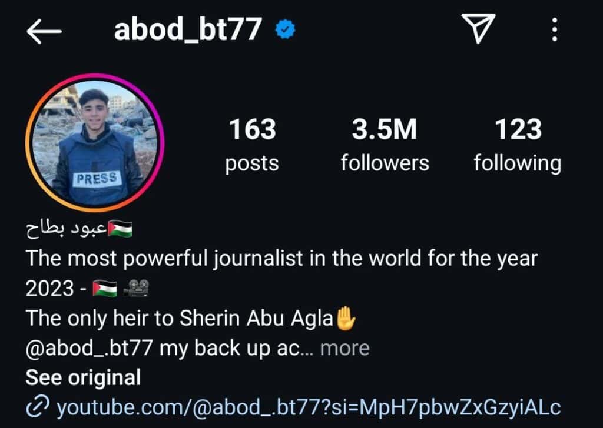View the profile picture story ring

point(95,142)
